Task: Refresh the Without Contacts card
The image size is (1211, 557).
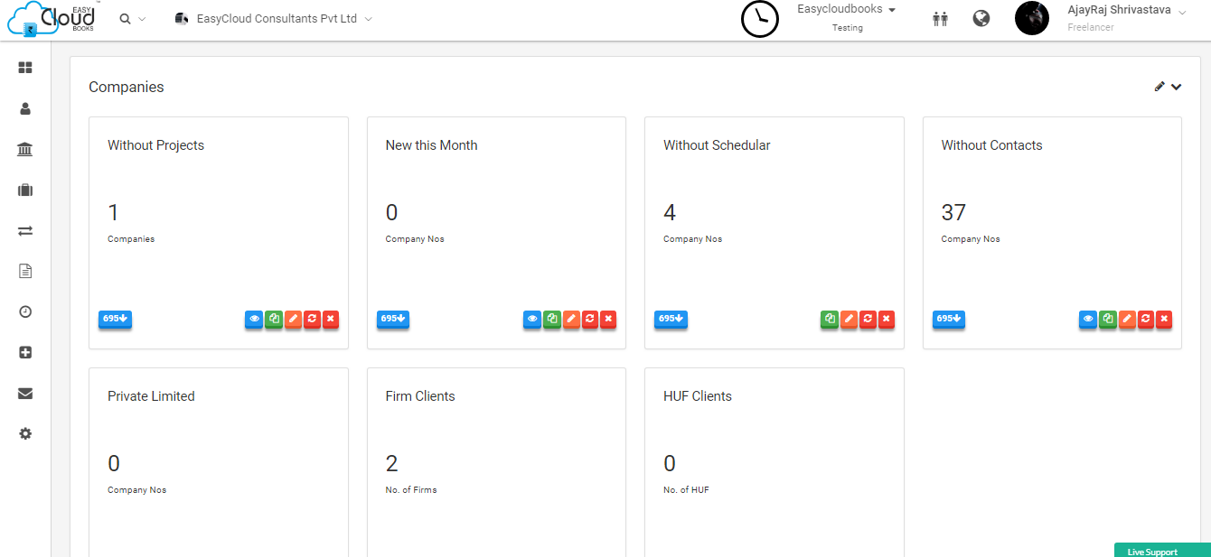Action: [x=1145, y=319]
